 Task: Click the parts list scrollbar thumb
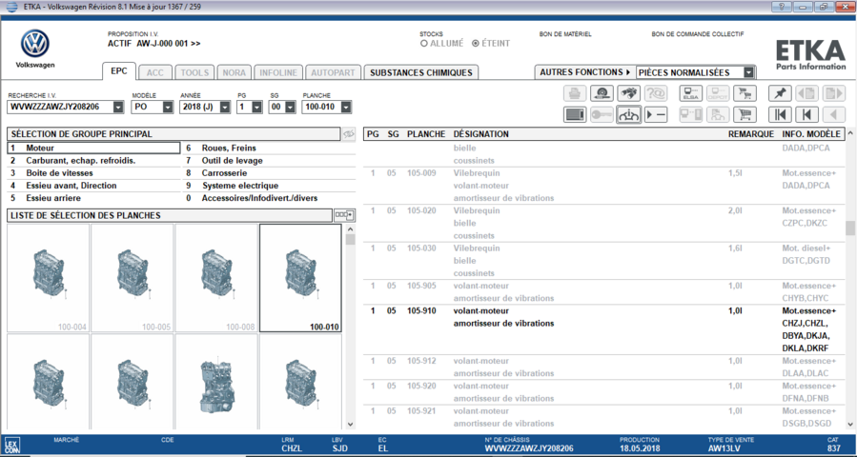(x=850, y=228)
